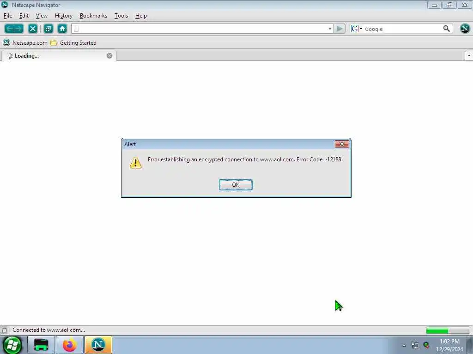Open the Netscape.com bookmark
Viewport: 473px width, 354px height.
[x=25, y=43]
